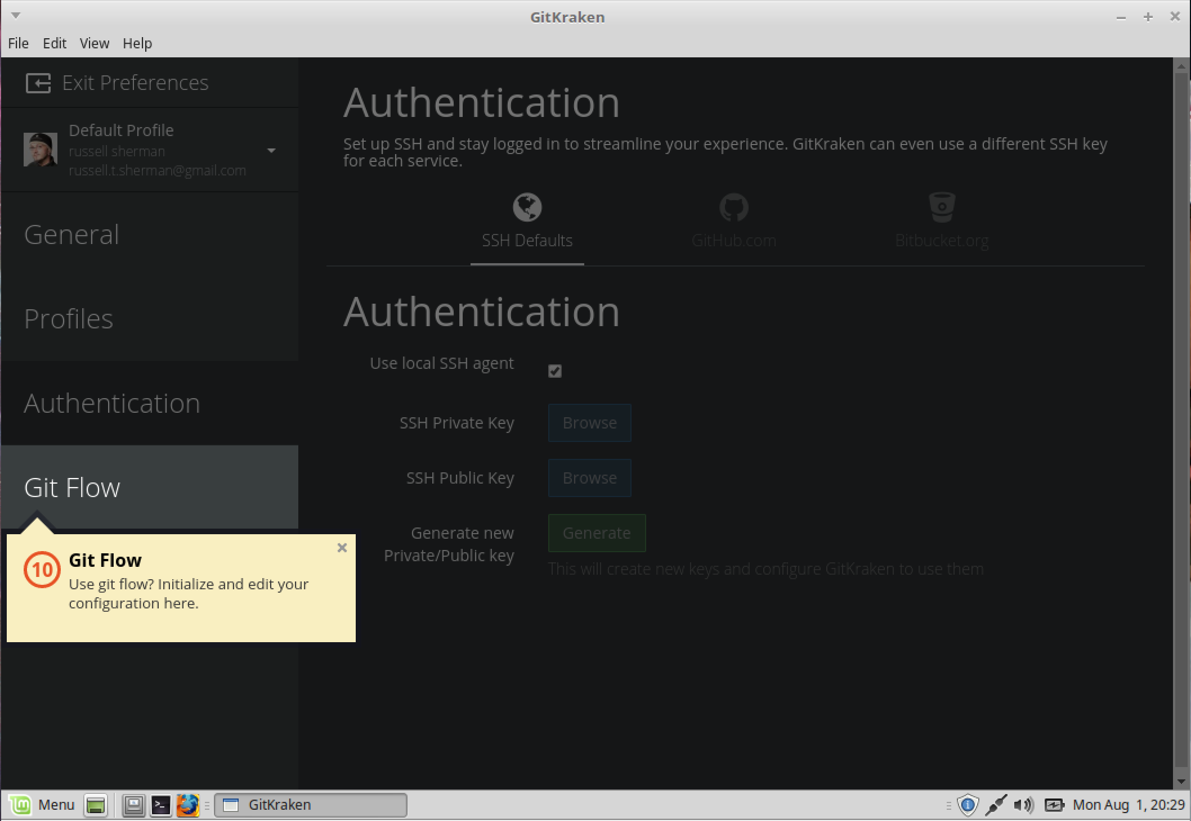Screen dimensions: 1191x821
Task: Open the network connection tray icon
Action: 996,805
